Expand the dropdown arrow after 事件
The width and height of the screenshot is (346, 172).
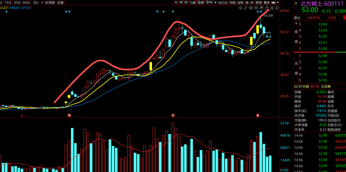[215, 2]
